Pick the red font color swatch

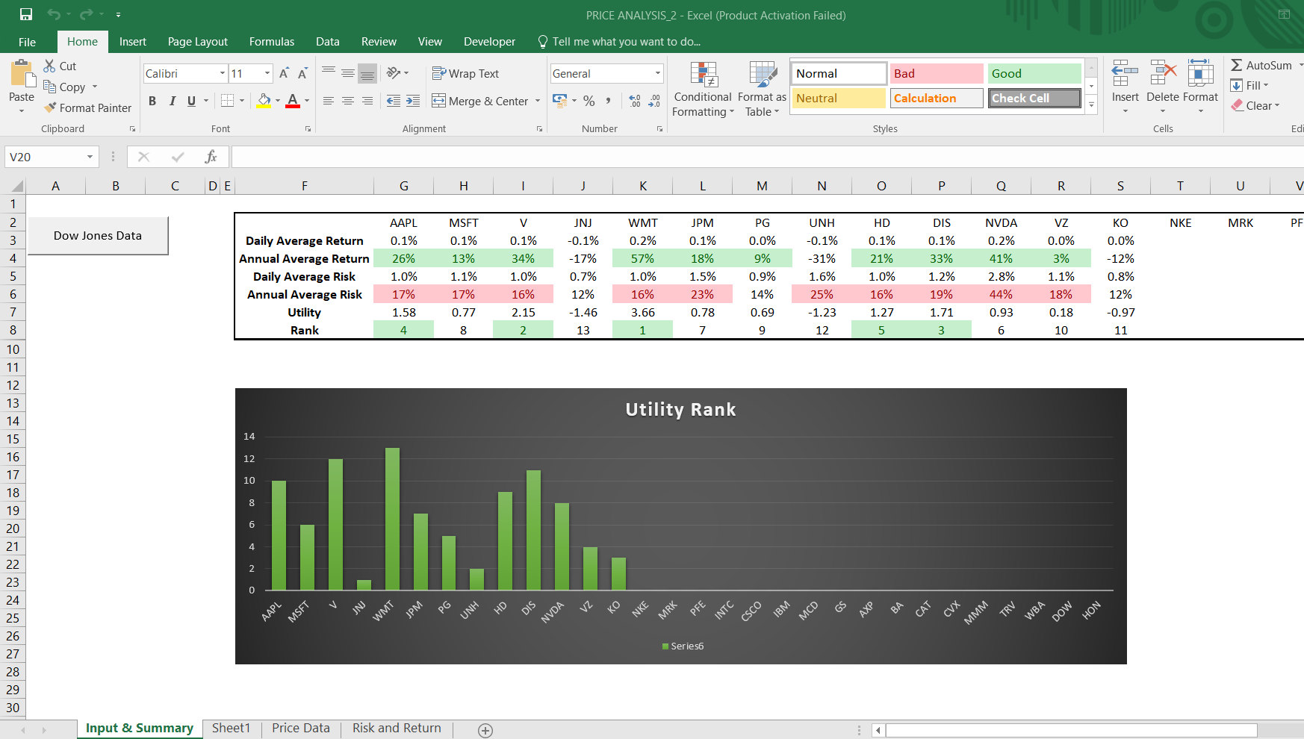pyautogui.click(x=292, y=105)
